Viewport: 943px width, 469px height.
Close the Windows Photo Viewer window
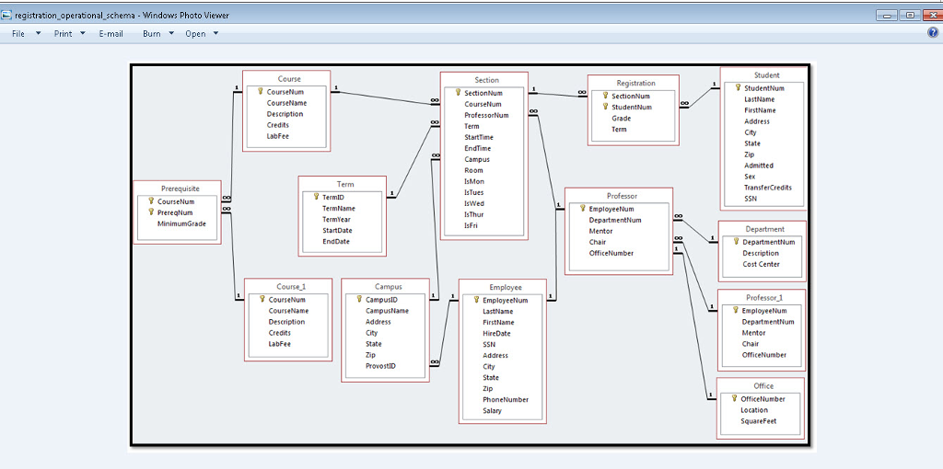[929, 15]
